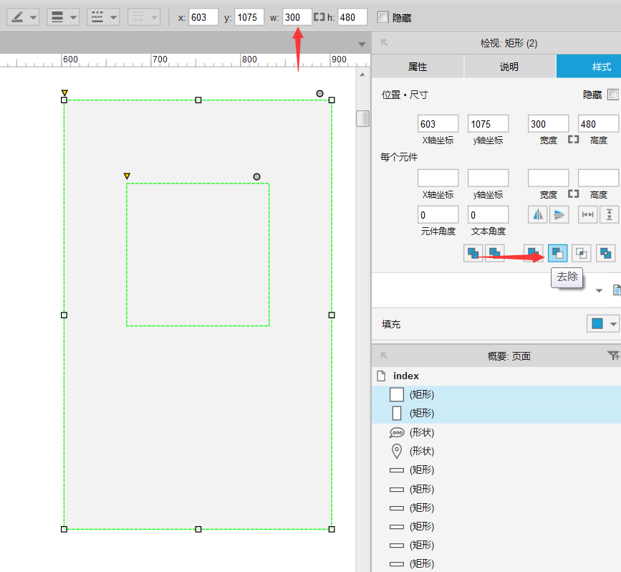The width and height of the screenshot is (621, 572).
Task: Click the inspector y轴坐标 field showing 1075
Action: coord(488,124)
